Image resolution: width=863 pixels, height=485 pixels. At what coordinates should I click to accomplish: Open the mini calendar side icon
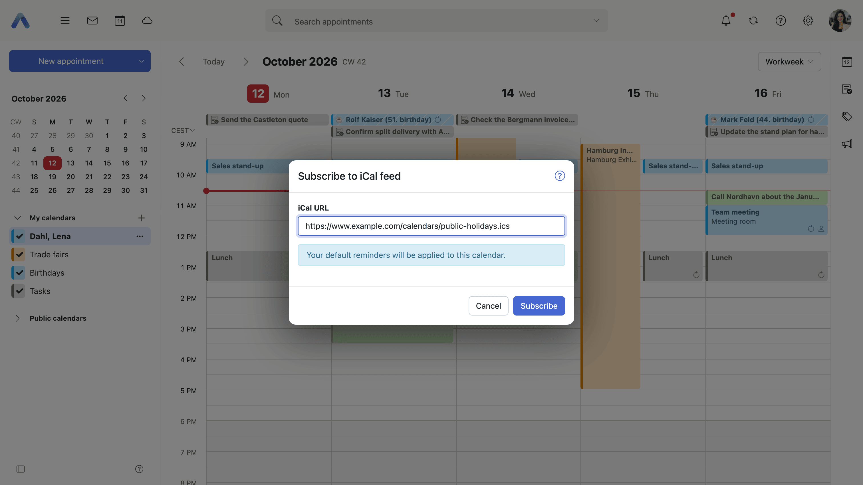[847, 62]
